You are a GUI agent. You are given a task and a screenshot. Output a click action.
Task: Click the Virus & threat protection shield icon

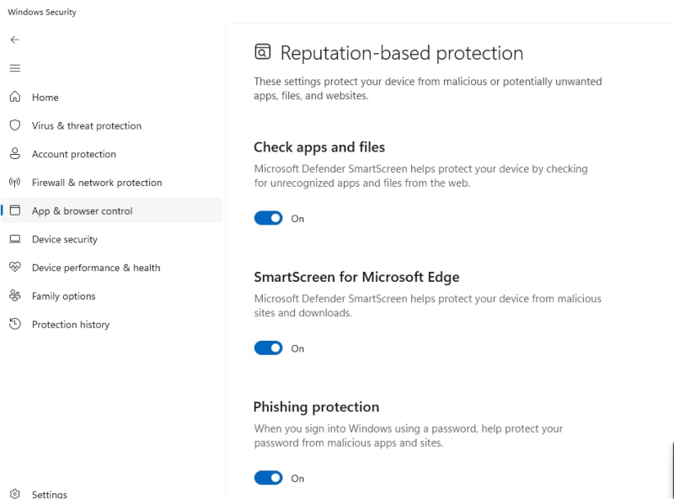(x=14, y=125)
